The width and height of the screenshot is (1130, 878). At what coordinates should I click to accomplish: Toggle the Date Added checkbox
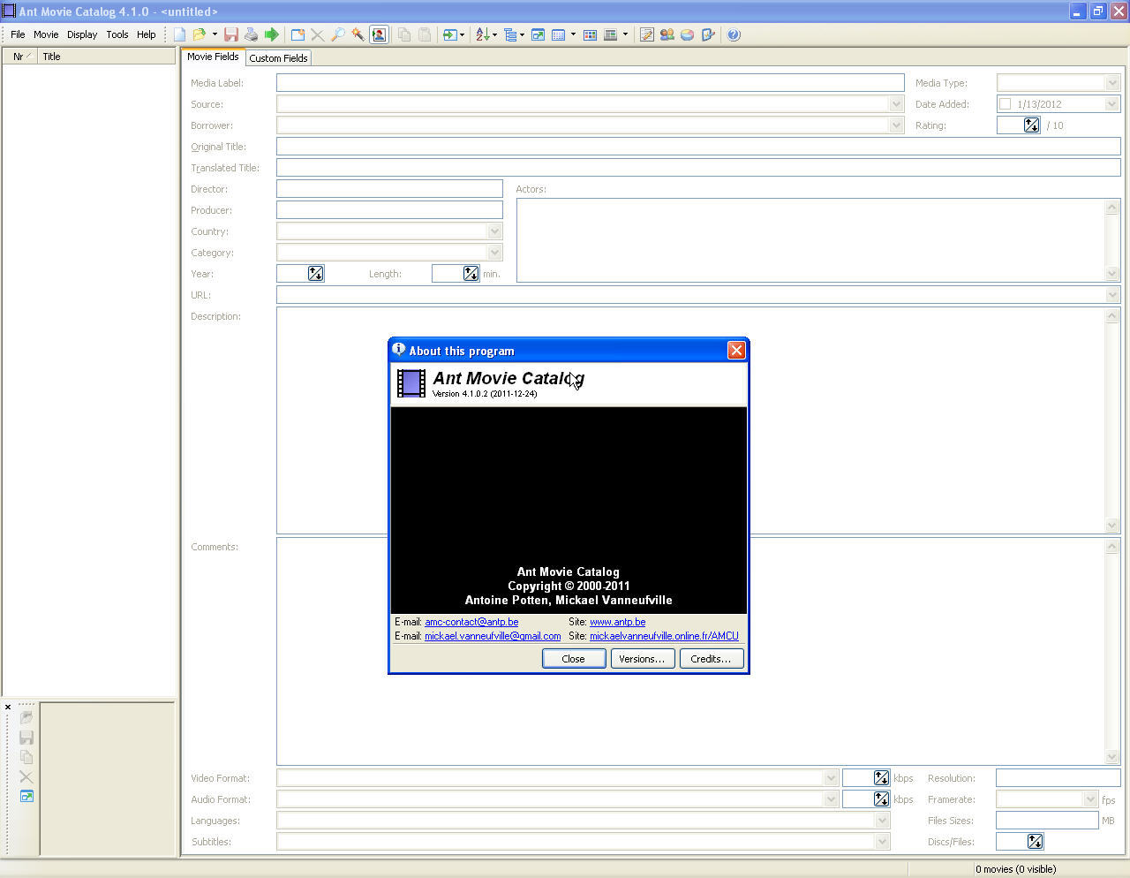coord(1005,104)
